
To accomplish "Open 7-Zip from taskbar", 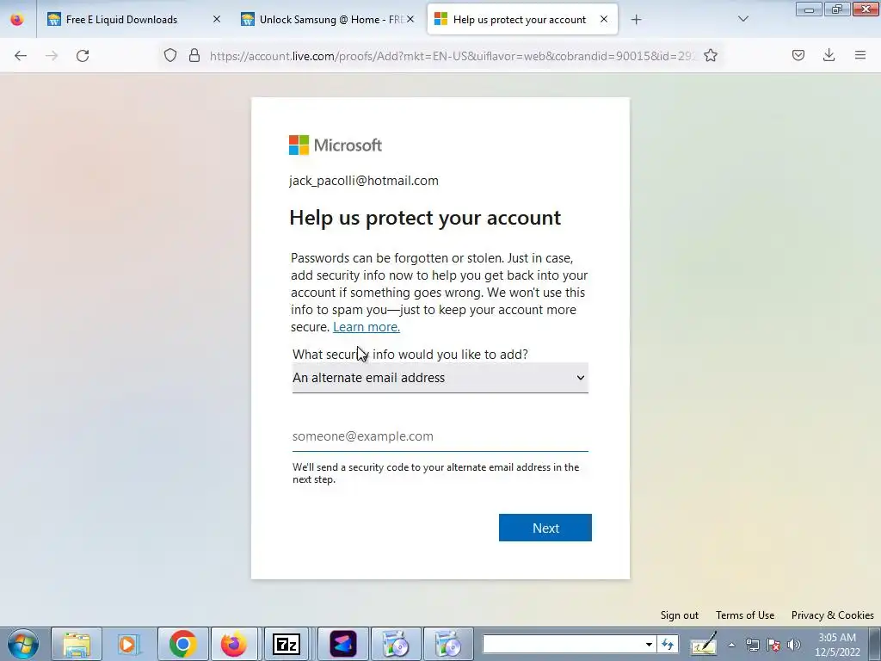I will pos(286,644).
